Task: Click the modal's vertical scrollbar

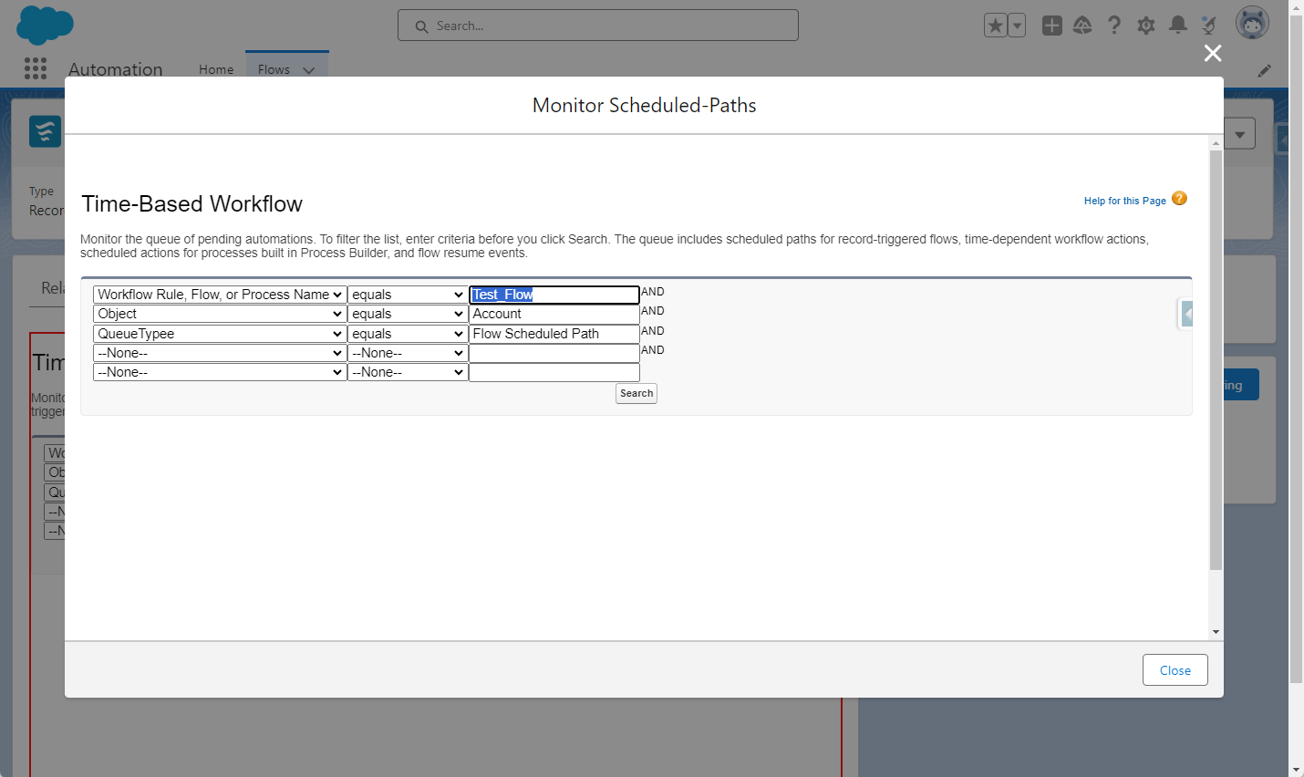Action: click(1216, 360)
